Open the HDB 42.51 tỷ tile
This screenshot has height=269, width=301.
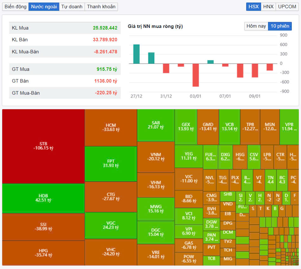43,198
